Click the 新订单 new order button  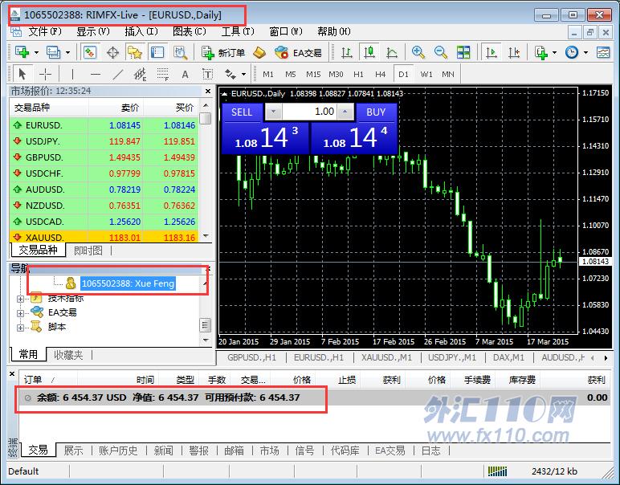pos(223,52)
